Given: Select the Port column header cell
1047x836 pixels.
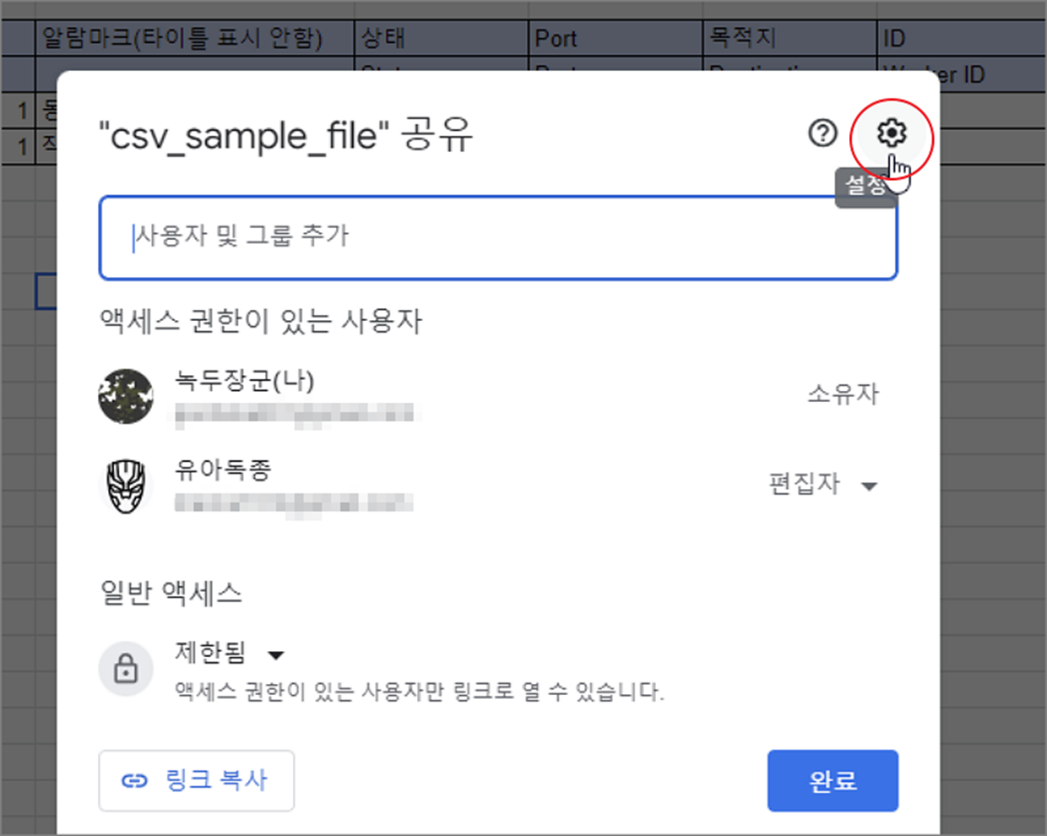Looking at the screenshot, I should 615,37.
